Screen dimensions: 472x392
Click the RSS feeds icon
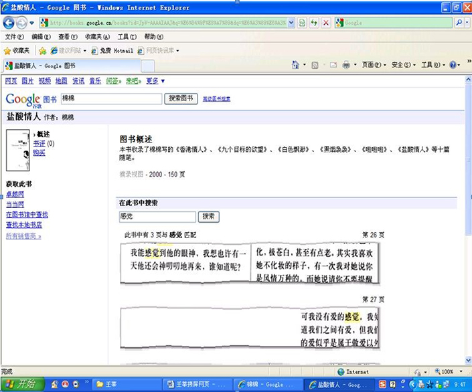315,65
